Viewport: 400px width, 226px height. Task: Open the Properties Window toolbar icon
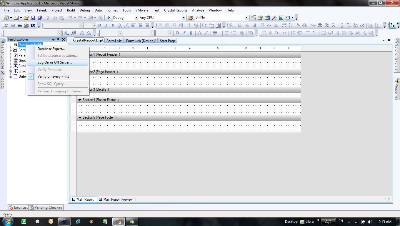260,17
